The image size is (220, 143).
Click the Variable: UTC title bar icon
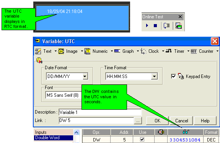coord(37,41)
